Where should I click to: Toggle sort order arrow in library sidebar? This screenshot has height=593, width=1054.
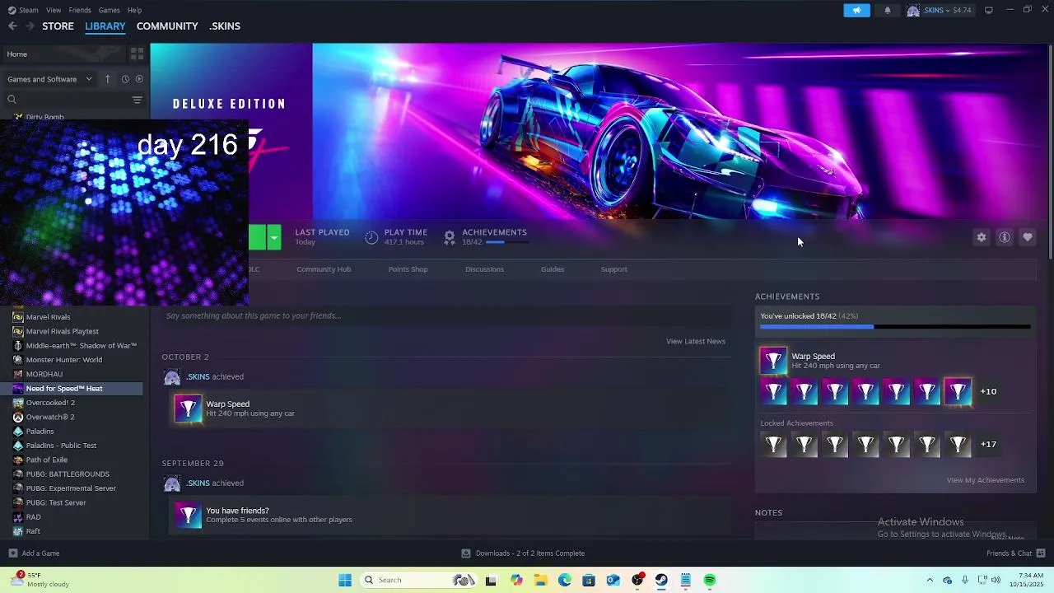coord(107,79)
